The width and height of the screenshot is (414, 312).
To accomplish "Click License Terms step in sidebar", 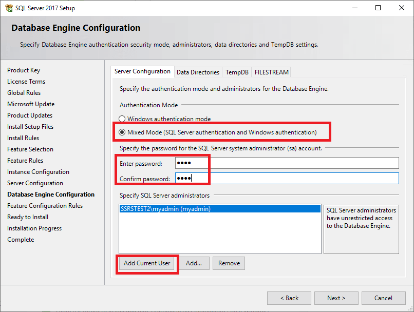I will 26,82.
